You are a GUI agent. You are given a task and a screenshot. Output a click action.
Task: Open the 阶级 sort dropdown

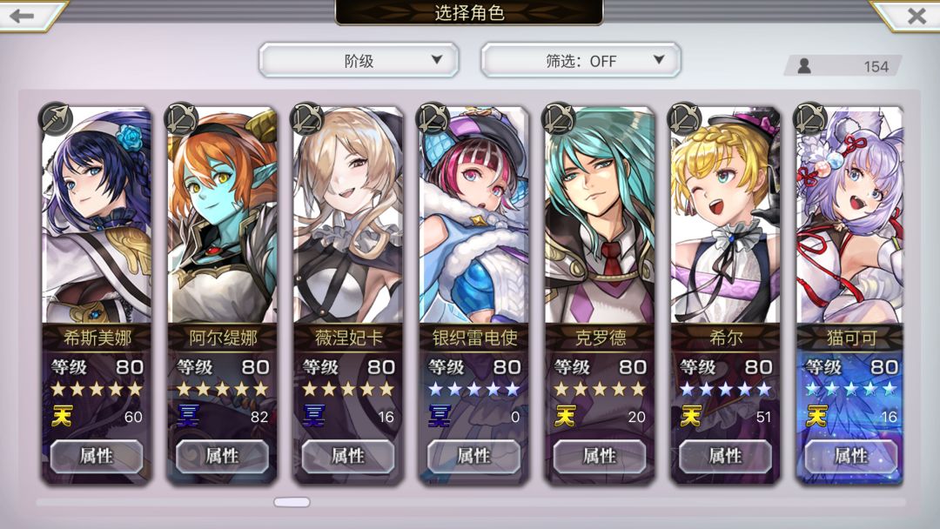tap(359, 60)
